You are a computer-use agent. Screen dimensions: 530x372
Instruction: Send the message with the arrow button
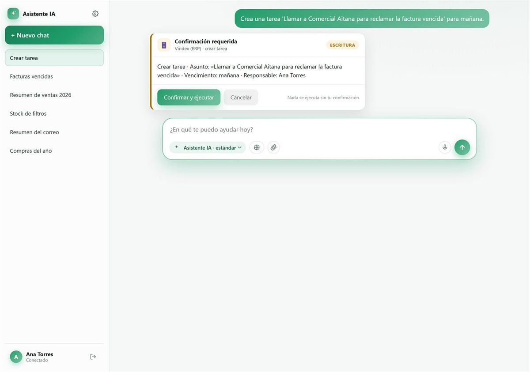pyautogui.click(x=462, y=147)
